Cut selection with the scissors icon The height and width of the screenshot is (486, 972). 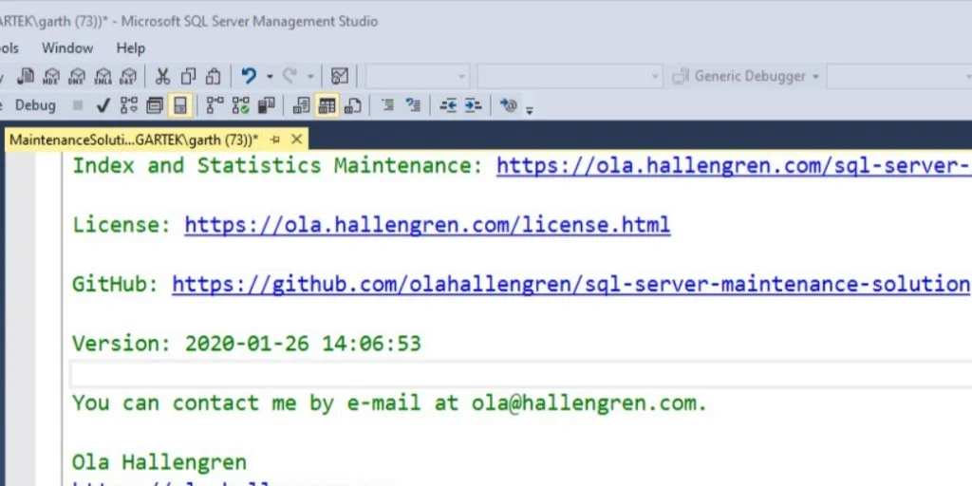coord(162,76)
